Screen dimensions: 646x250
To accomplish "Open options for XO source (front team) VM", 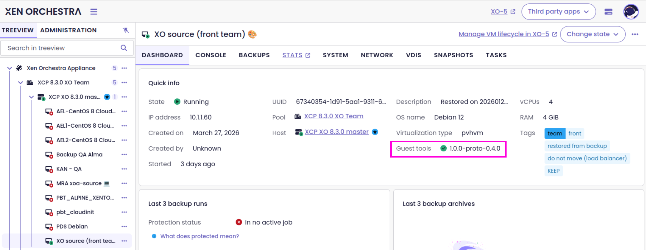I will click(124, 241).
